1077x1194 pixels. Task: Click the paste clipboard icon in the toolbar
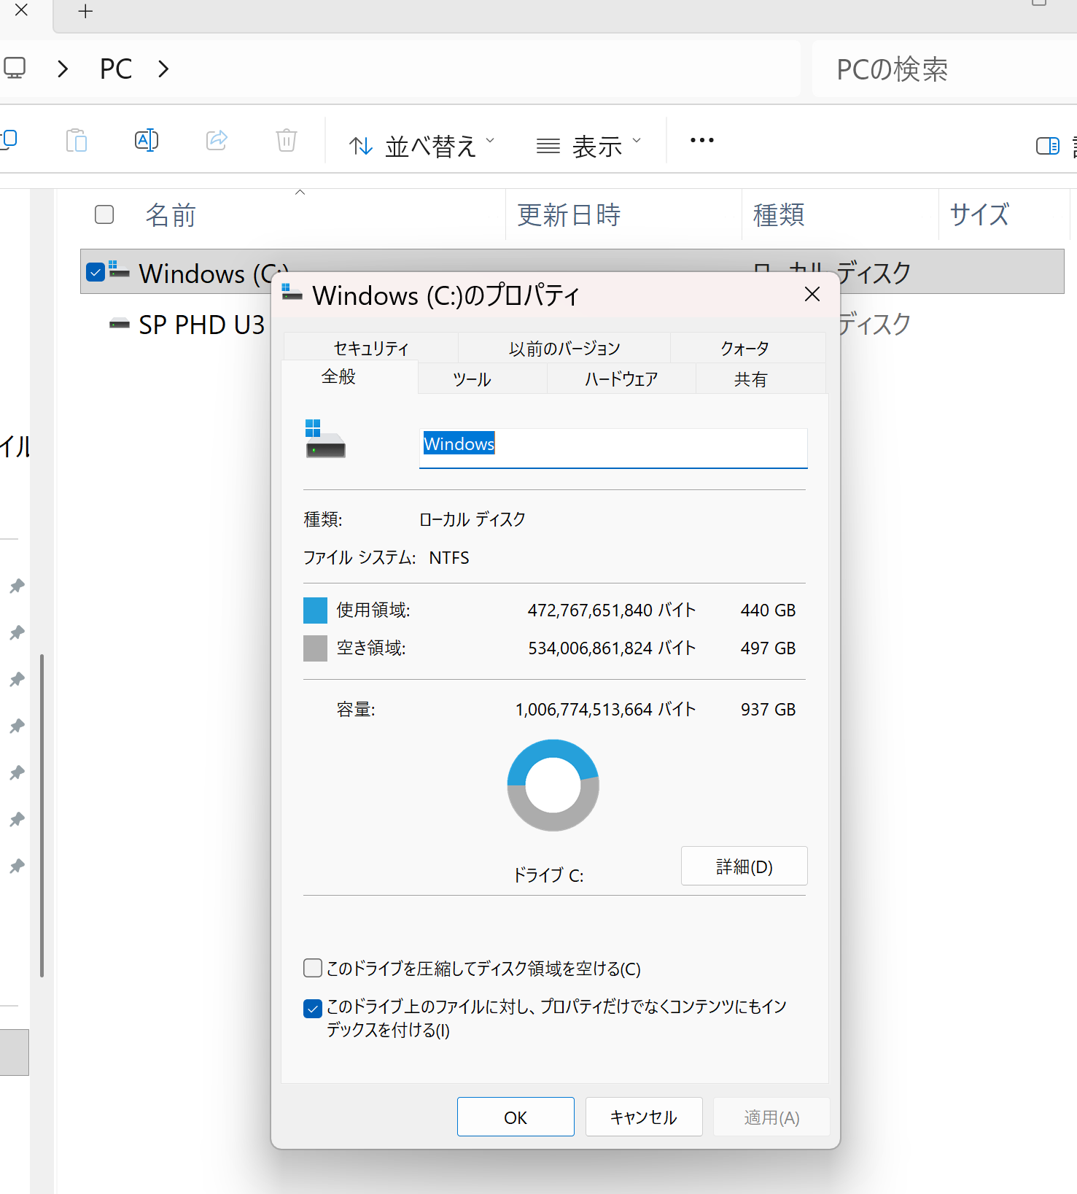click(77, 140)
